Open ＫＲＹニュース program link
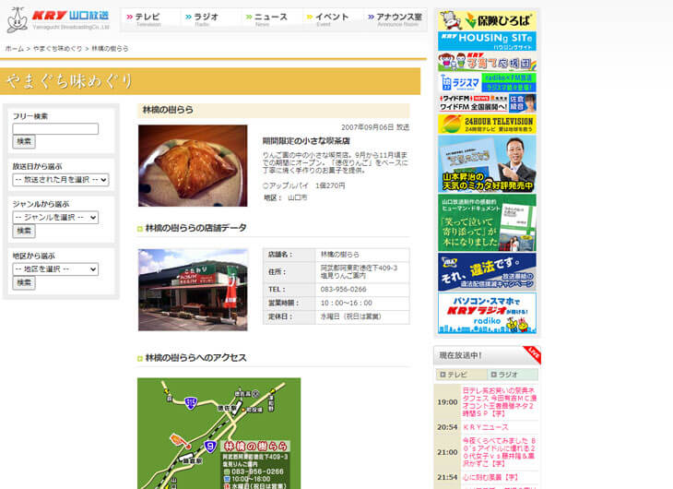The width and height of the screenshot is (673, 489). (x=486, y=427)
